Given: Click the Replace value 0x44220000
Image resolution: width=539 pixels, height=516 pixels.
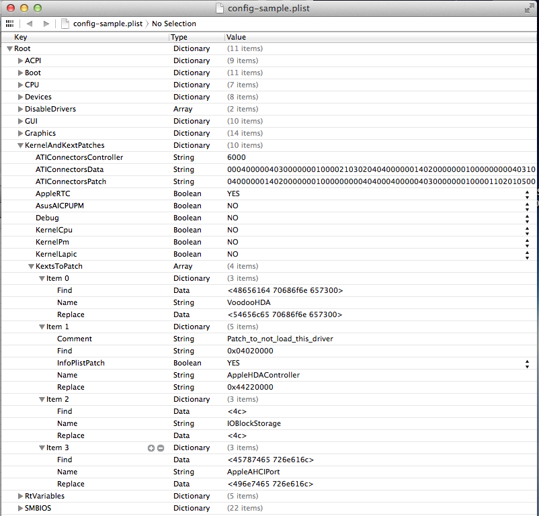Looking at the screenshot, I should [x=250, y=387].
